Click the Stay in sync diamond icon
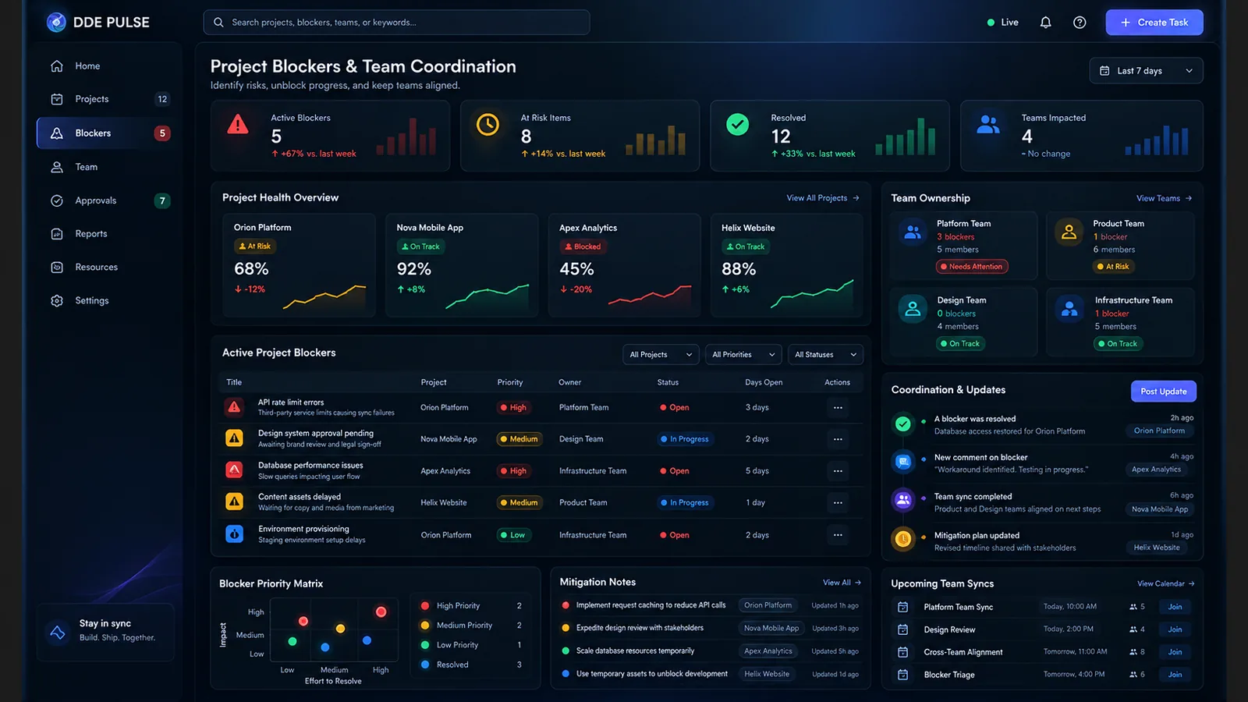The width and height of the screenshot is (1248, 702). (58, 632)
